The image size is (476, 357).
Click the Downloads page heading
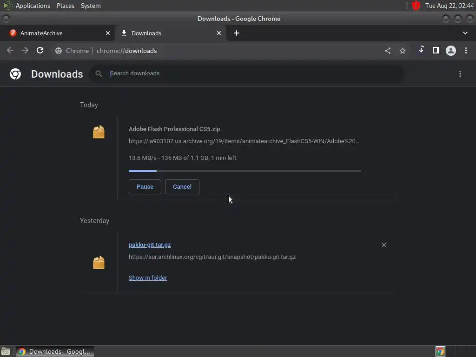click(57, 74)
